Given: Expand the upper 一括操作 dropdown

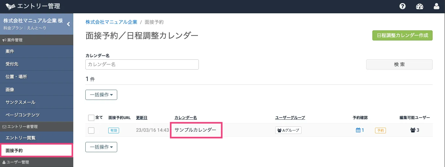Looking at the screenshot, I should (x=101, y=95).
